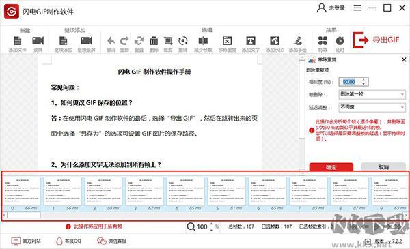Viewport: 410px width, 249px height.
Task: Click the 继续录屏 camera icon
Action: click(86, 41)
